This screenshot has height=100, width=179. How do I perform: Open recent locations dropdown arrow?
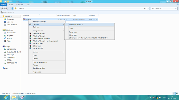(10, 9)
